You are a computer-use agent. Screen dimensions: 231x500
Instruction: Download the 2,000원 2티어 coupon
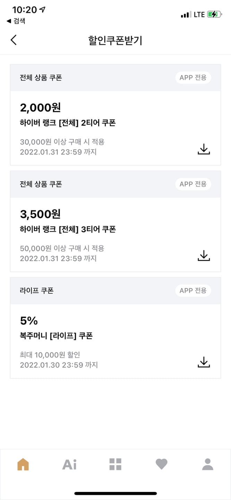(x=204, y=149)
